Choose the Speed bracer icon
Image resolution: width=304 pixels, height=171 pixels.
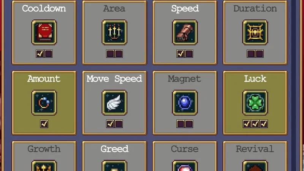(x=185, y=32)
